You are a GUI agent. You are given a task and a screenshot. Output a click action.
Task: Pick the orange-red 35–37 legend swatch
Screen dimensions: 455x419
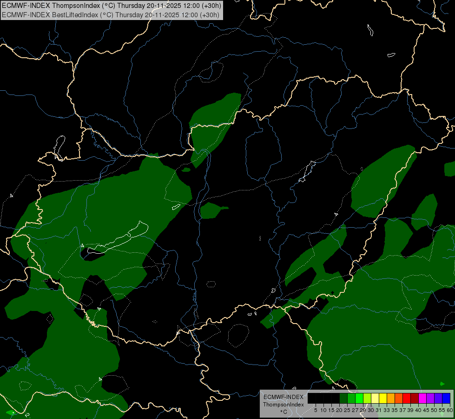pos(399,398)
